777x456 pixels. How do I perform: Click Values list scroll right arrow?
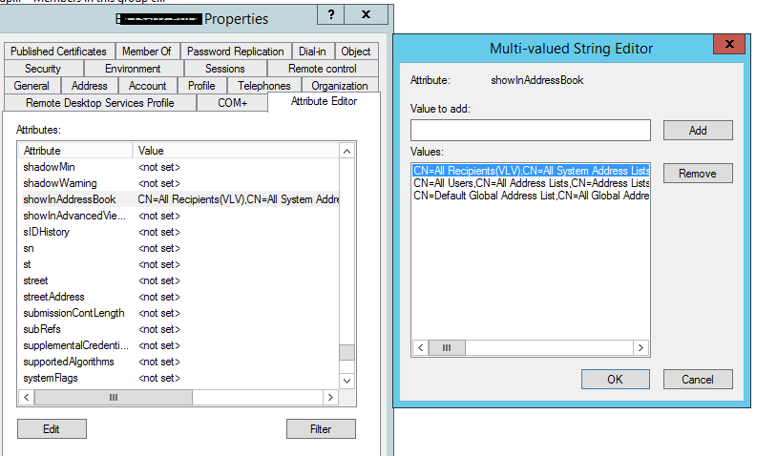640,347
